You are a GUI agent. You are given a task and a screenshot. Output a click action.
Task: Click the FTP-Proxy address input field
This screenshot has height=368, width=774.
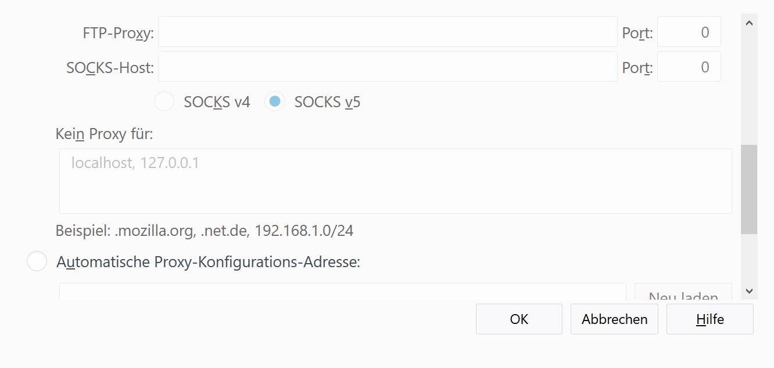387,32
